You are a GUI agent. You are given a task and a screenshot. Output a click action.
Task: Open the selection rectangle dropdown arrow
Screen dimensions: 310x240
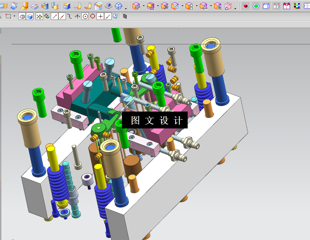[14, 16]
